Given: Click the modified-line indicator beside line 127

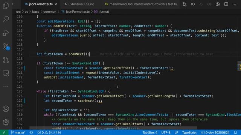Looking at the screenshot, I should [24, 101].
